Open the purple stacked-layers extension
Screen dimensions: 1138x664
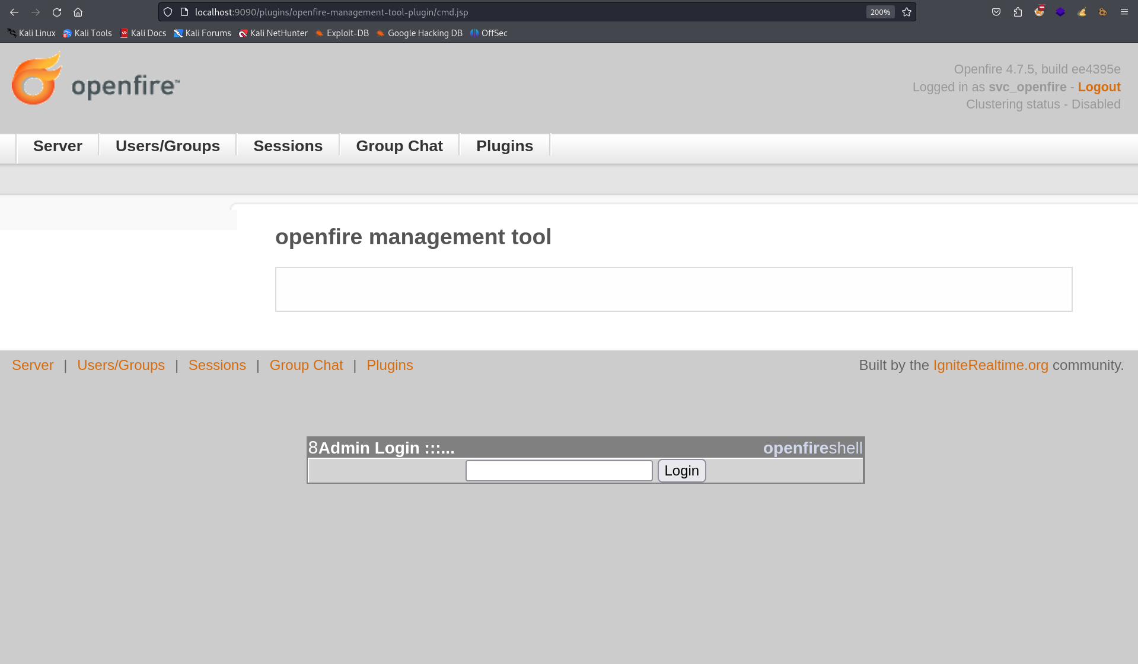tap(1060, 12)
